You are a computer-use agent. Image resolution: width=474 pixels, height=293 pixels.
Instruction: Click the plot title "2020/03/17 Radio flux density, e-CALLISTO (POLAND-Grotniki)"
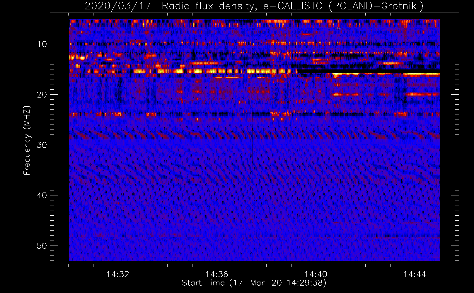coord(254,6)
